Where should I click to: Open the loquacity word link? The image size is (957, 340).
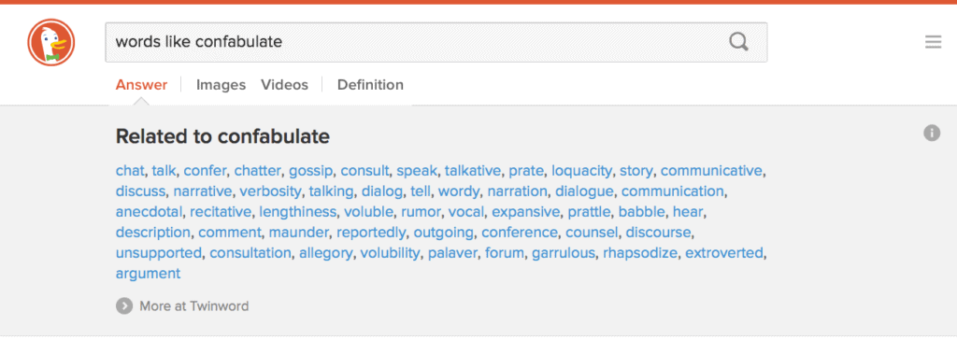click(581, 170)
